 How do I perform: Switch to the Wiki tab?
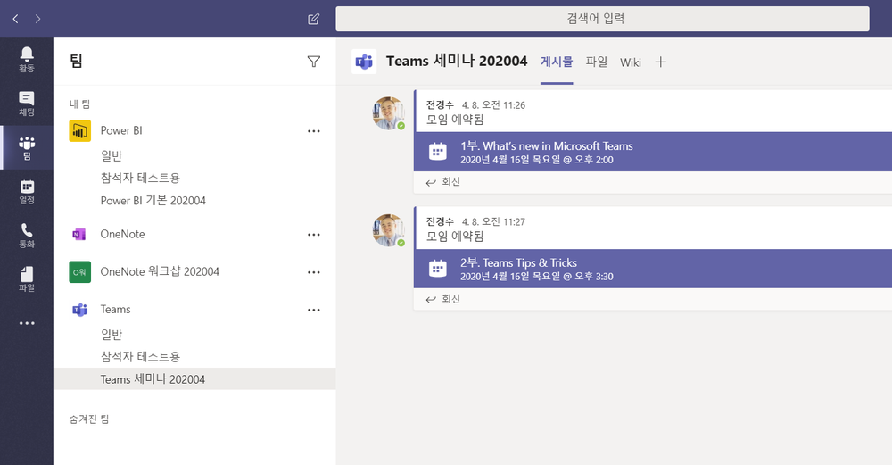[631, 62]
